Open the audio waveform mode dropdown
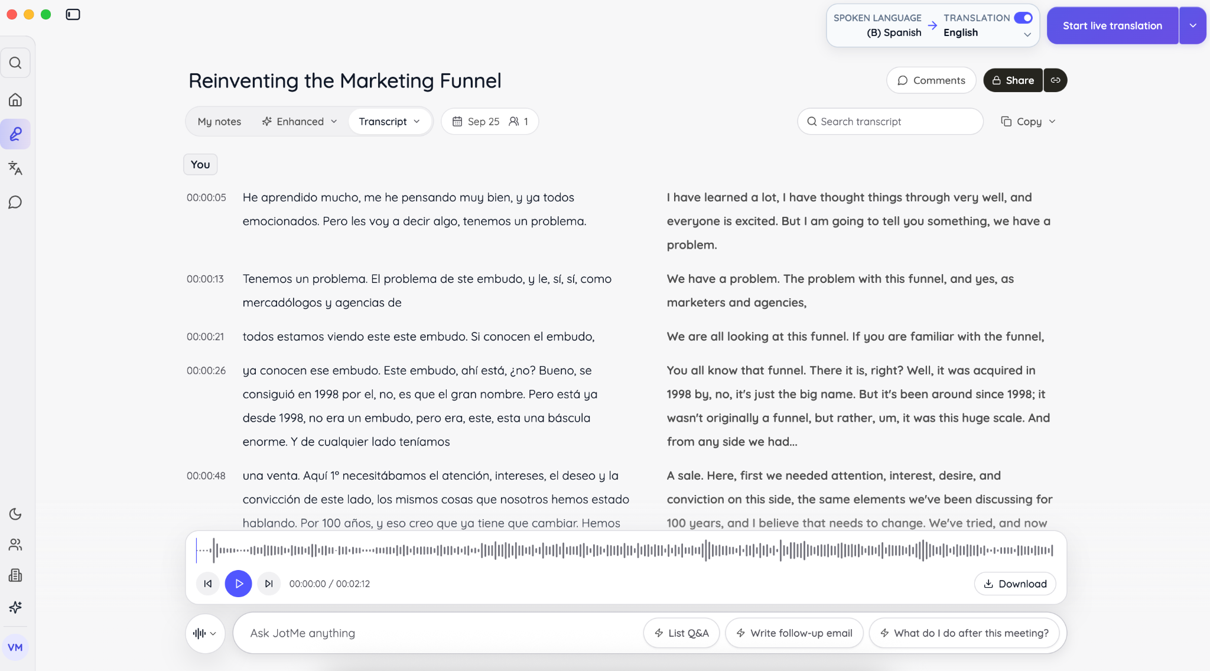Viewport: 1210px width, 671px height. click(x=205, y=633)
